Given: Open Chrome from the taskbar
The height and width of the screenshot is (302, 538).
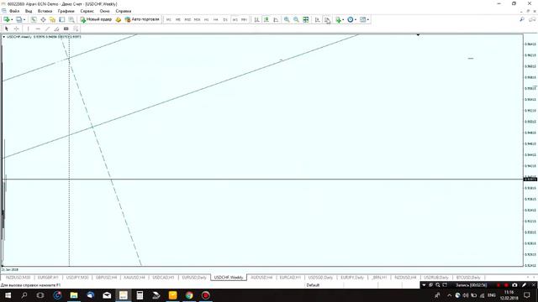Looking at the screenshot, I should tap(189, 295).
